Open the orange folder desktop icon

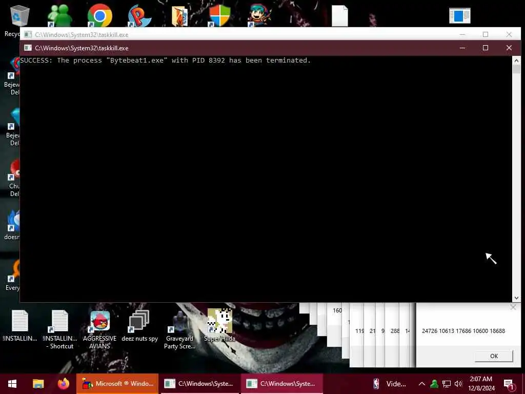pyautogui.click(x=179, y=16)
